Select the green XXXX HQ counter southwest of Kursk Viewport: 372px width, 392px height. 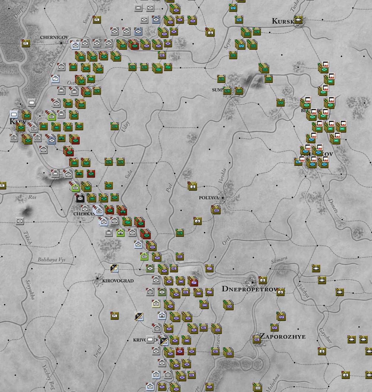[256, 31]
